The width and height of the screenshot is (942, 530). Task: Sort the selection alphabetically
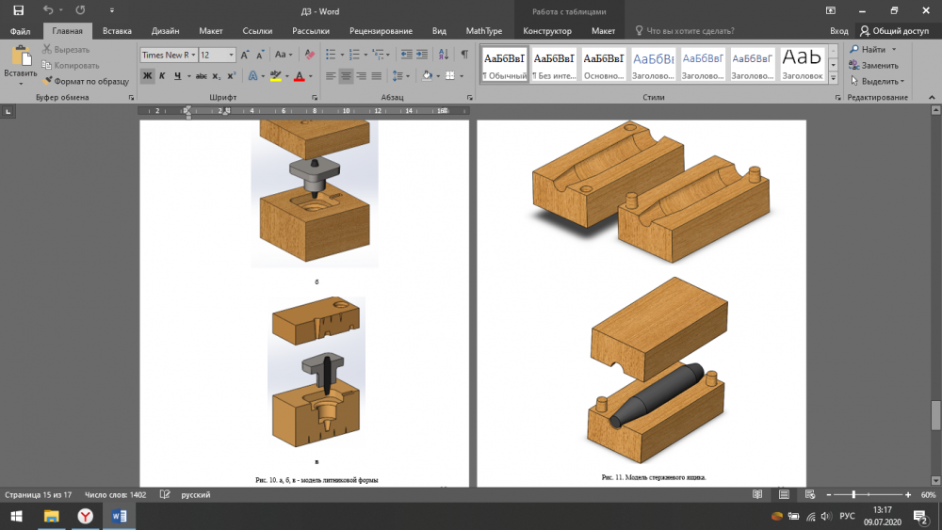pyautogui.click(x=443, y=55)
